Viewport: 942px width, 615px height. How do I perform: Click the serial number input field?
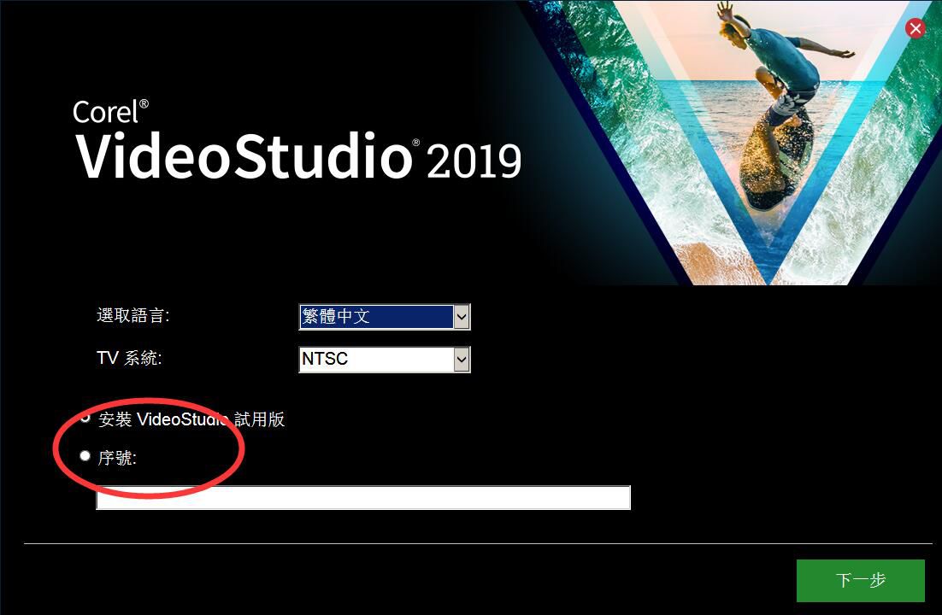363,497
